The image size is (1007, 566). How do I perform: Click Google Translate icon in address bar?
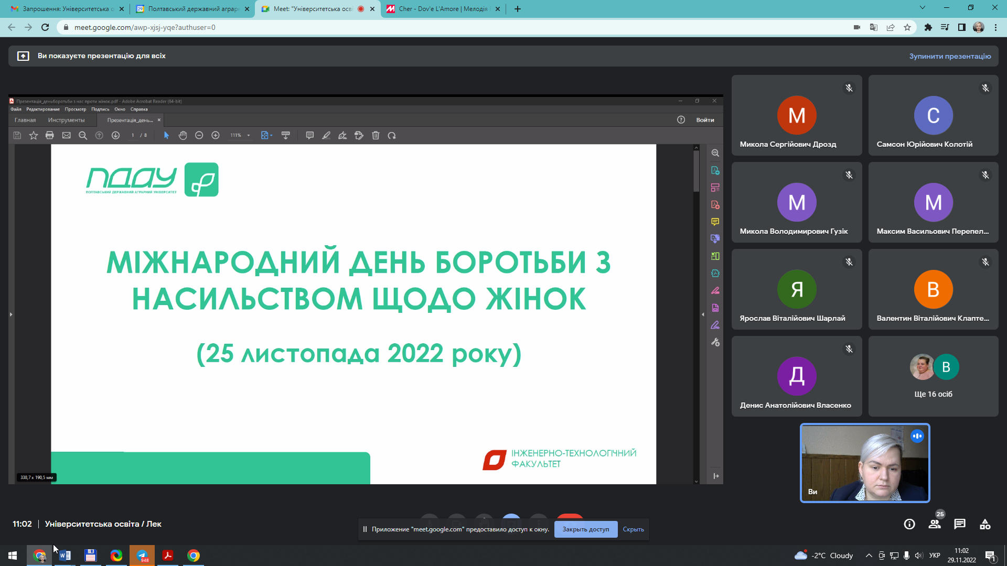point(874,27)
